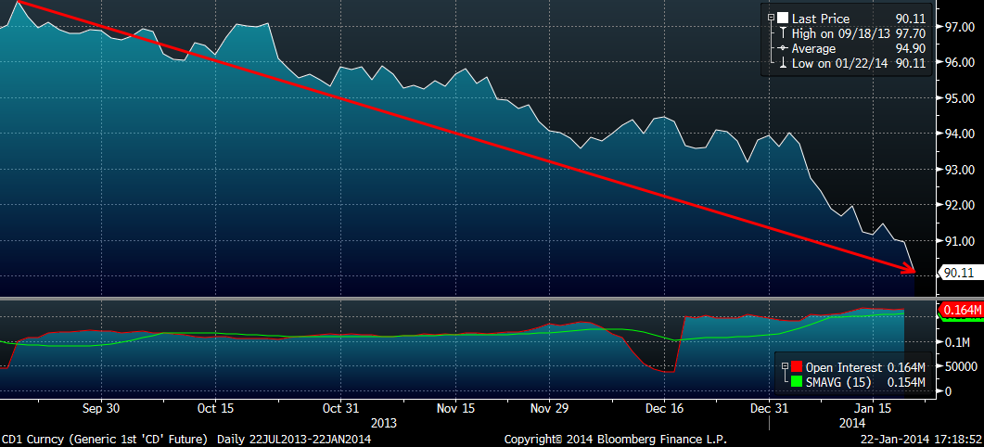
Task: Click the divider between price and volume panes
Action: pyautogui.click(x=464, y=298)
